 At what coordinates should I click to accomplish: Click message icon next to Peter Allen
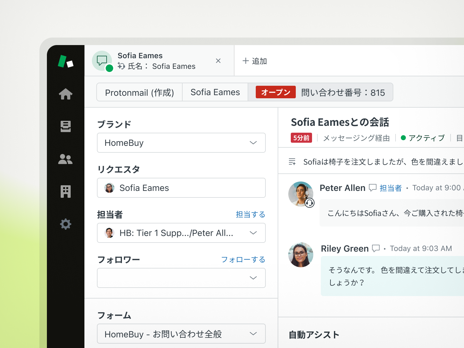(x=373, y=188)
